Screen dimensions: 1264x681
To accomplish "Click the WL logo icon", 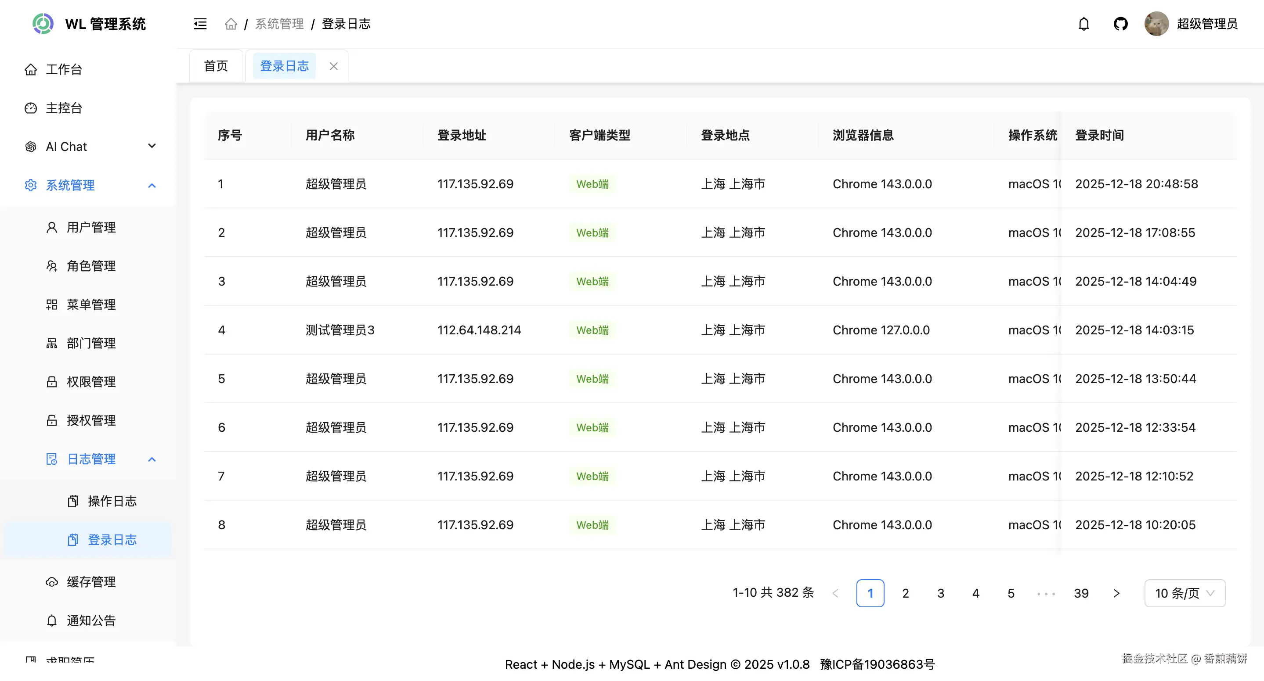I will pos(43,24).
